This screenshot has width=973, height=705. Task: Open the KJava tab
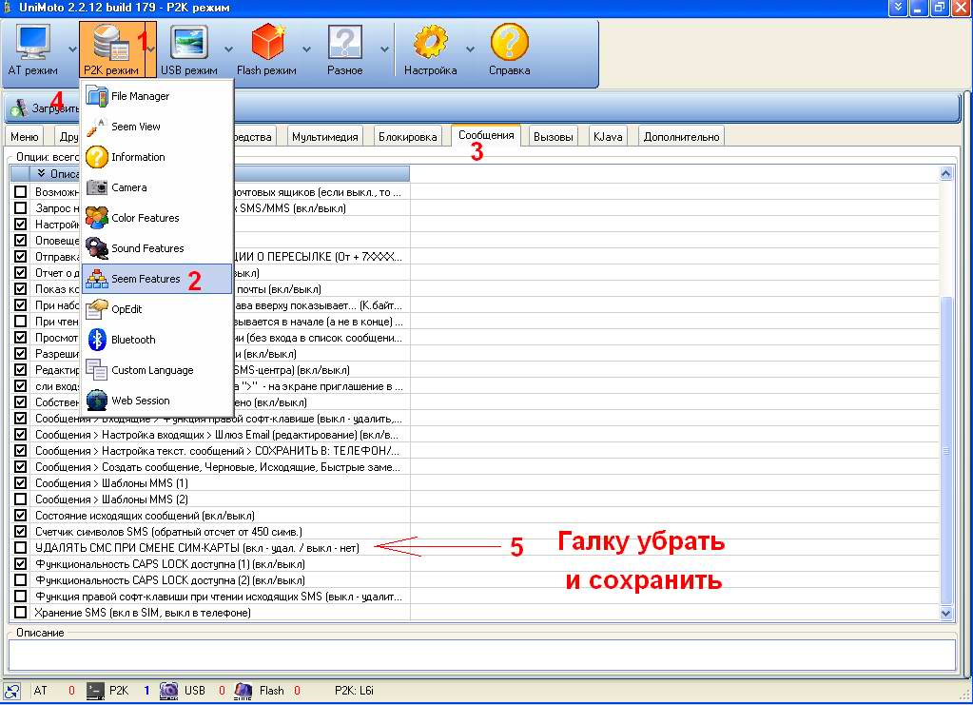pyautogui.click(x=608, y=137)
